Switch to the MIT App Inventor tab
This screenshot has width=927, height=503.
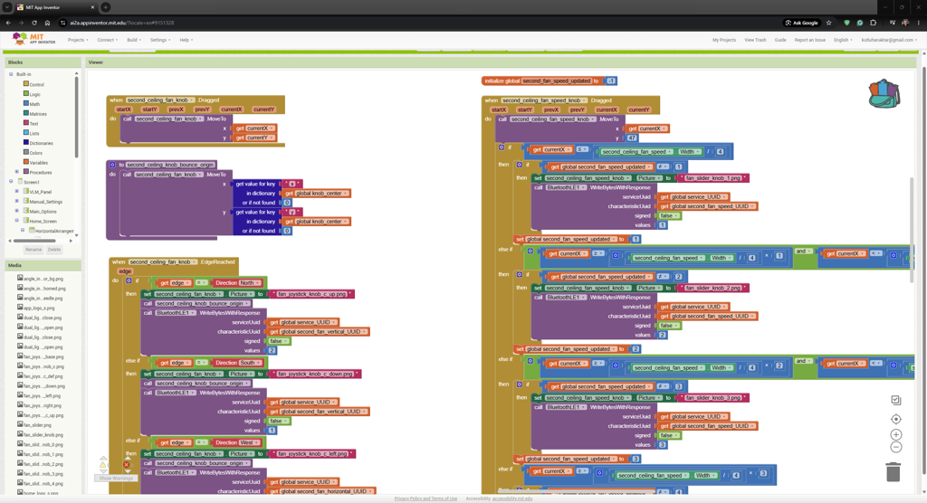[x=54, y=7]
